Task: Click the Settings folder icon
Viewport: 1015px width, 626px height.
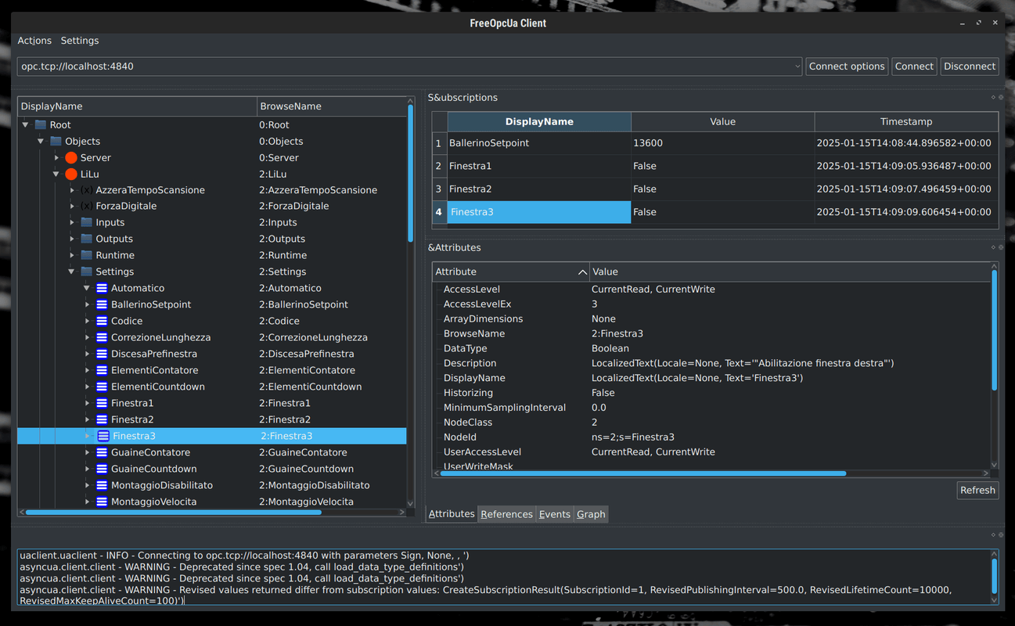Action: (x=86, y=272)
